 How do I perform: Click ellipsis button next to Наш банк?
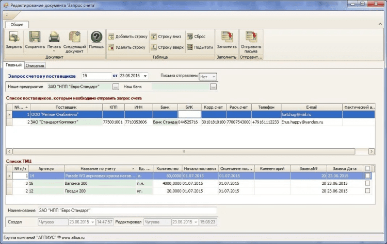tap(213, 86)
